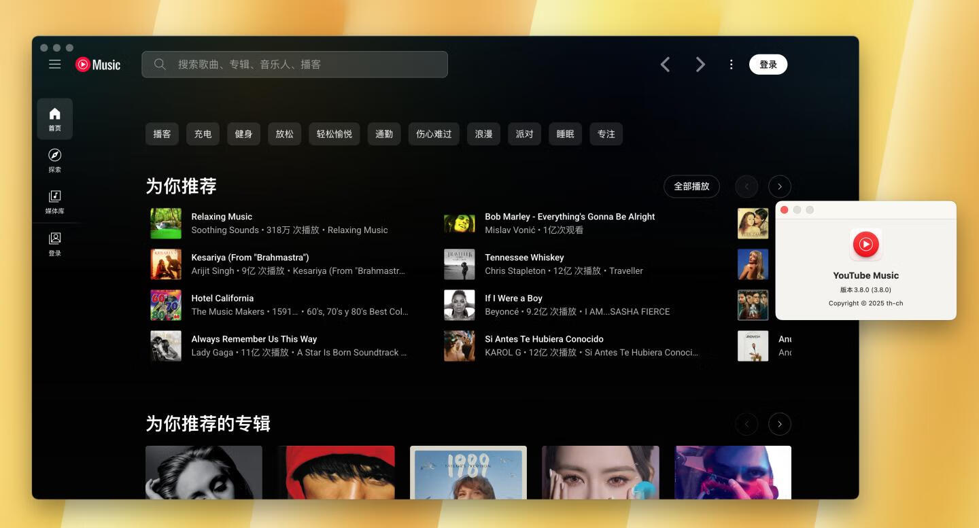979x528 pixels.
Task: Click the Hotel California song title
Action: (222, 298)
